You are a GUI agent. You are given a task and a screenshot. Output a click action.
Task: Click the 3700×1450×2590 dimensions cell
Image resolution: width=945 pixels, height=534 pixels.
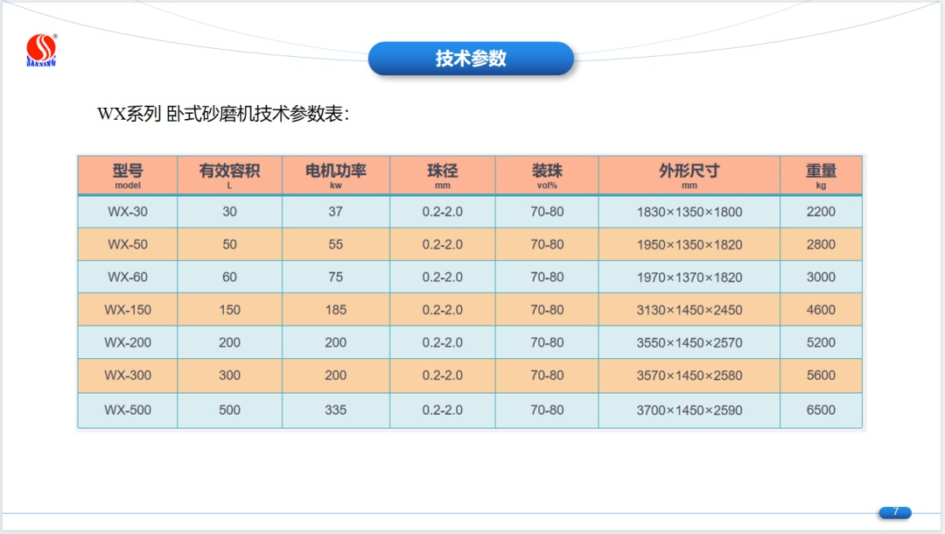pyautogui.click(x=689, y=410)
